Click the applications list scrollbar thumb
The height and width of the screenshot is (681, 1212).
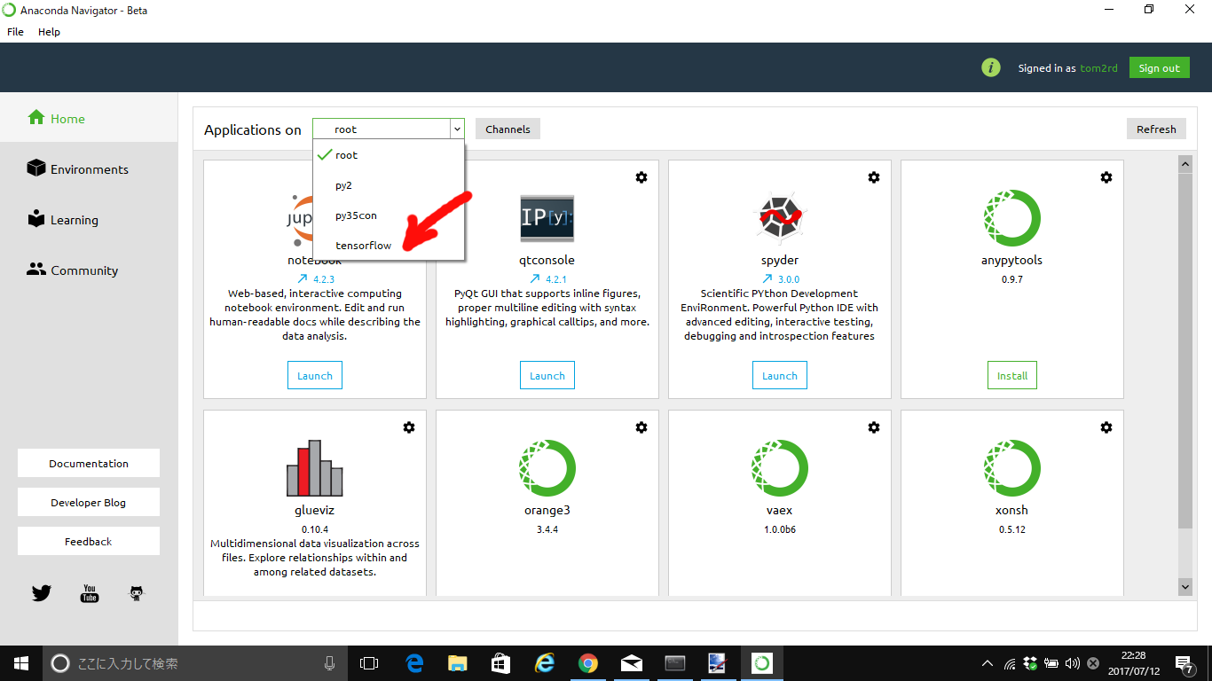pos(1185,351)
